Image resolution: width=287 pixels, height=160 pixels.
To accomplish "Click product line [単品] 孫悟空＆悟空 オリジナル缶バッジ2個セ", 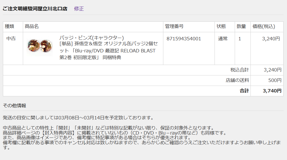I will point(108,44).
